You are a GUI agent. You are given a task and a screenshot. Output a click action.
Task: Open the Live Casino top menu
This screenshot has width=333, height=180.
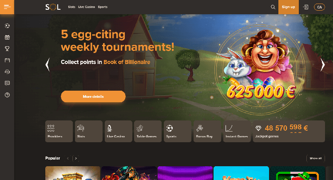[87, 7]
